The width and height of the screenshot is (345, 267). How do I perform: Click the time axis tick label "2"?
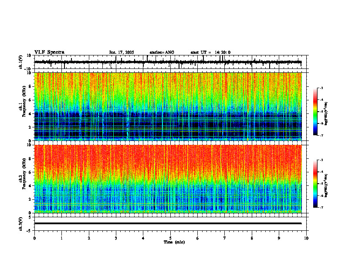point(89,238)
